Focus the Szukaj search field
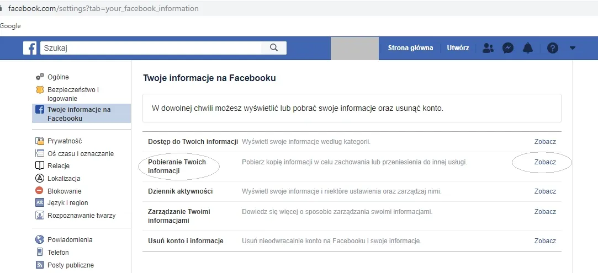This screenshot has width=598, height=273. click(x=151, y=48)
